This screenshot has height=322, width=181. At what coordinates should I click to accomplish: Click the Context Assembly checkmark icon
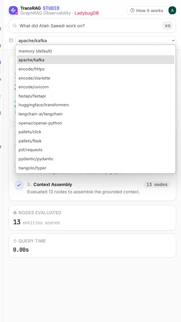pyautogui.click(x=19, y=185)
